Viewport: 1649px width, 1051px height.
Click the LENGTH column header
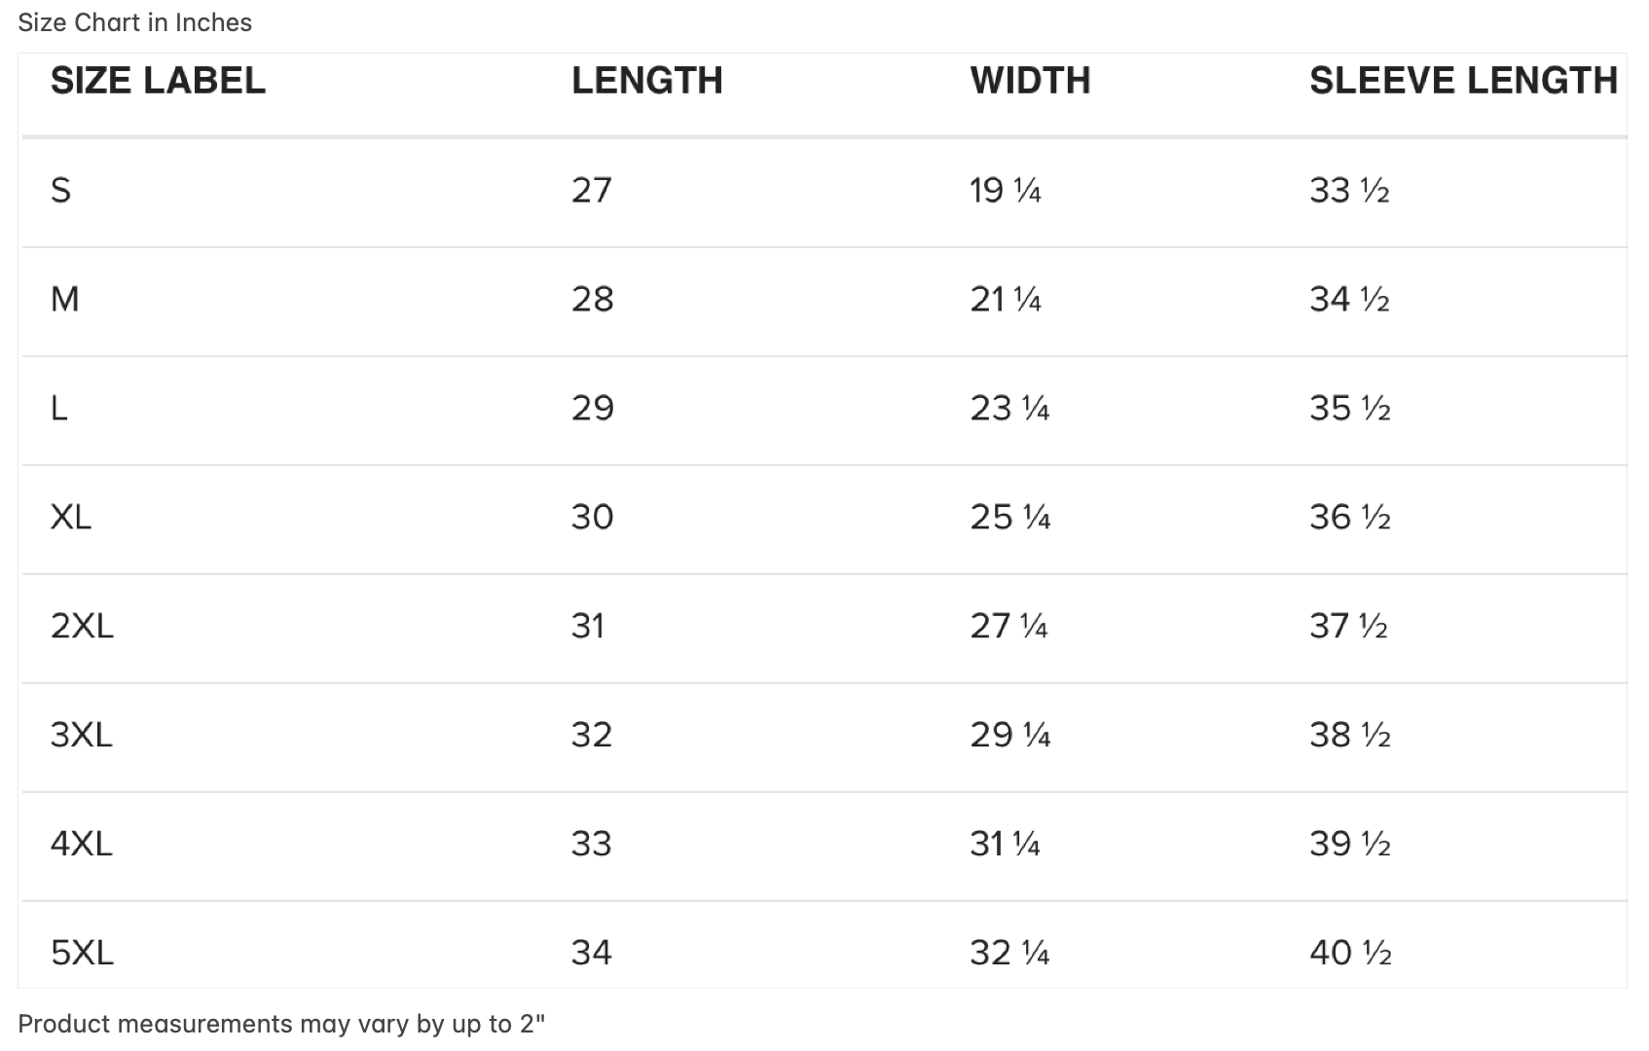coord(646,81)
